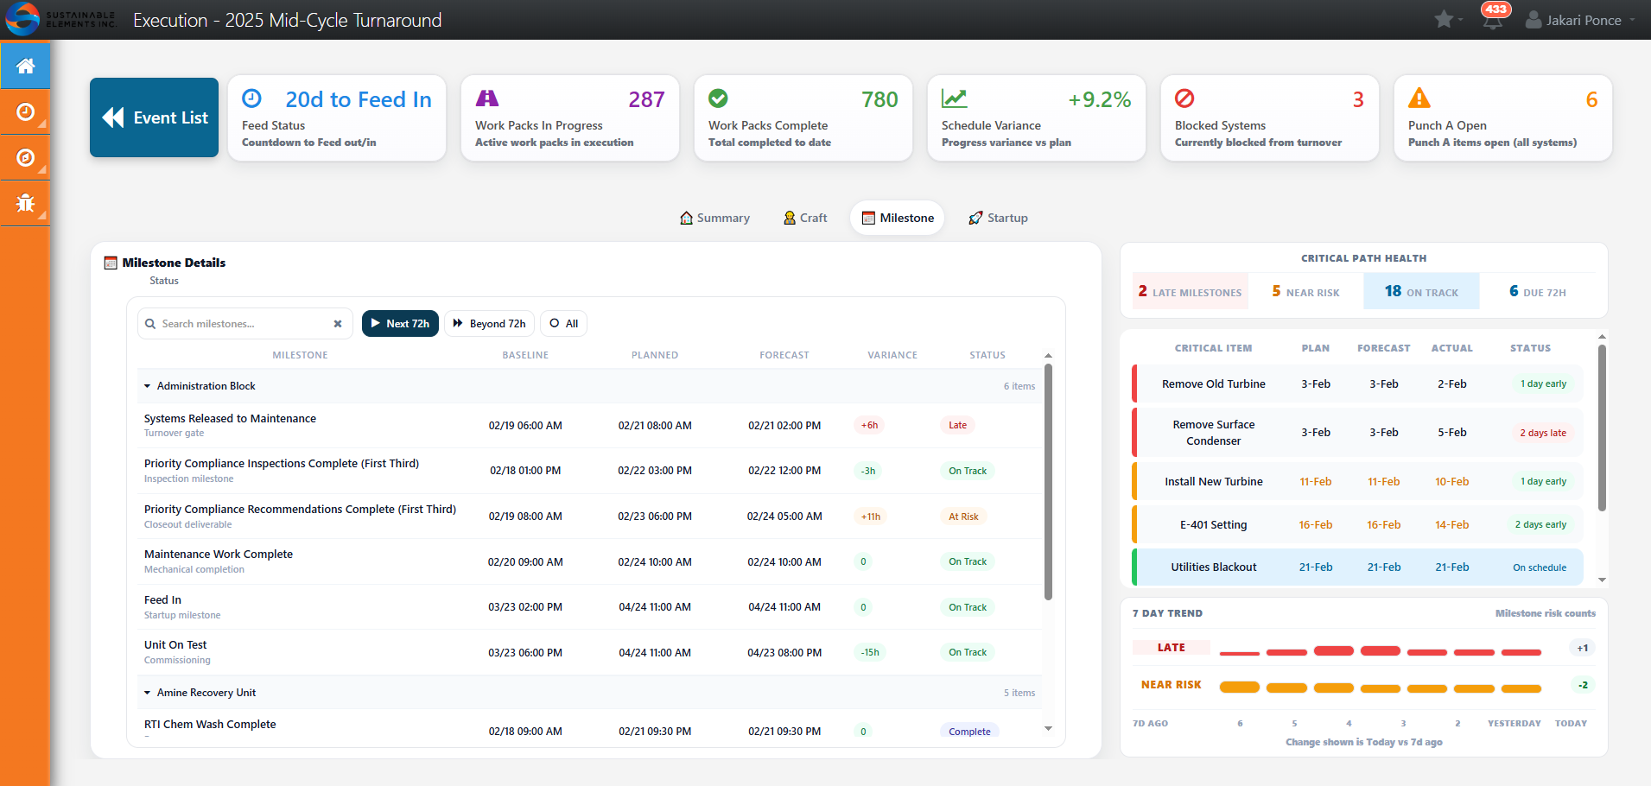
Task: Open the Work Packs Complete card
Action: [803, 117]
